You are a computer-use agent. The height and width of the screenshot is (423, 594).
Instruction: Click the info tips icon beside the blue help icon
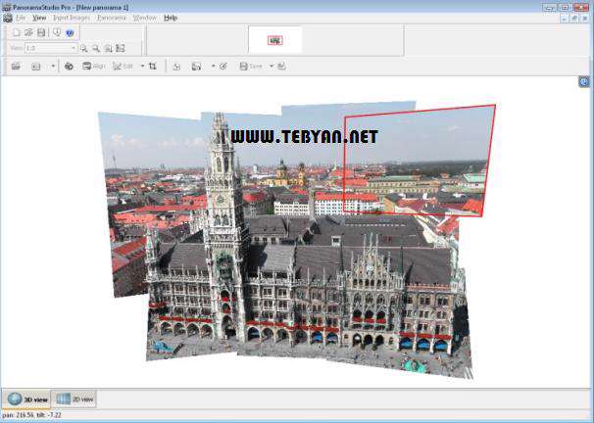[x=57, y=33]
